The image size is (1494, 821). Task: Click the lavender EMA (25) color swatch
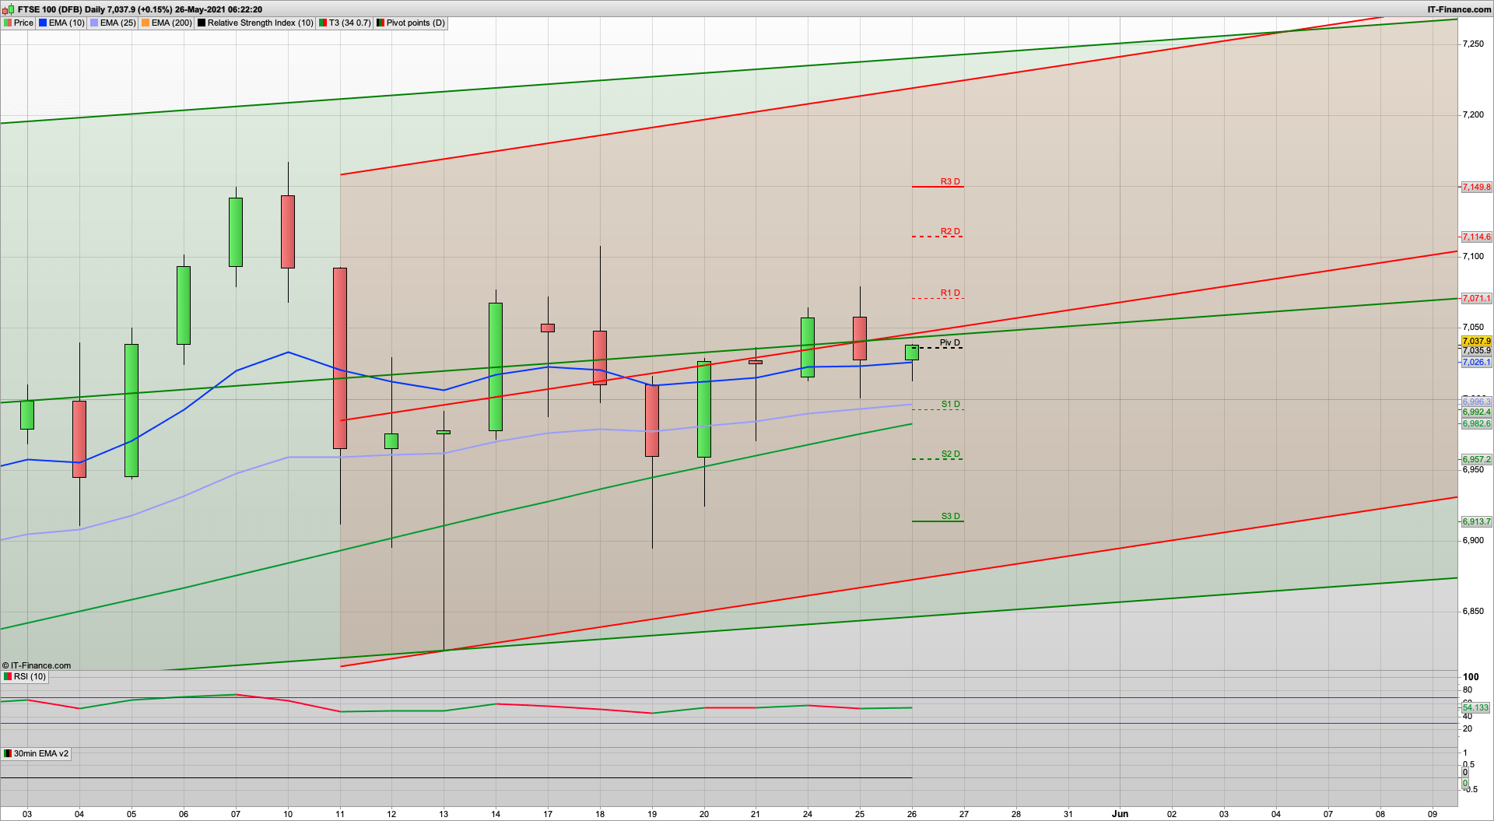coord(93,23)
